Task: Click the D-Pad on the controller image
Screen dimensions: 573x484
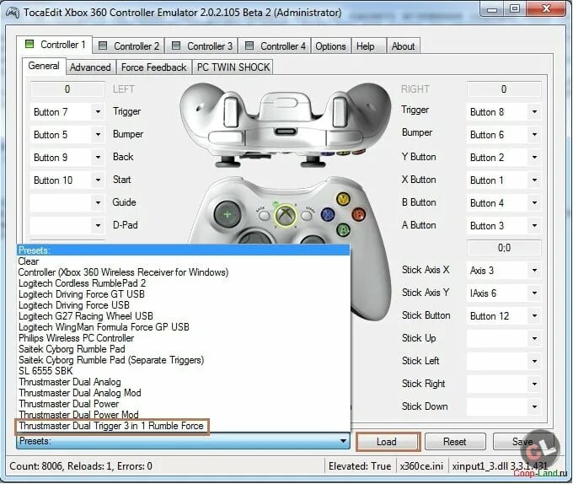Action: 228,214
